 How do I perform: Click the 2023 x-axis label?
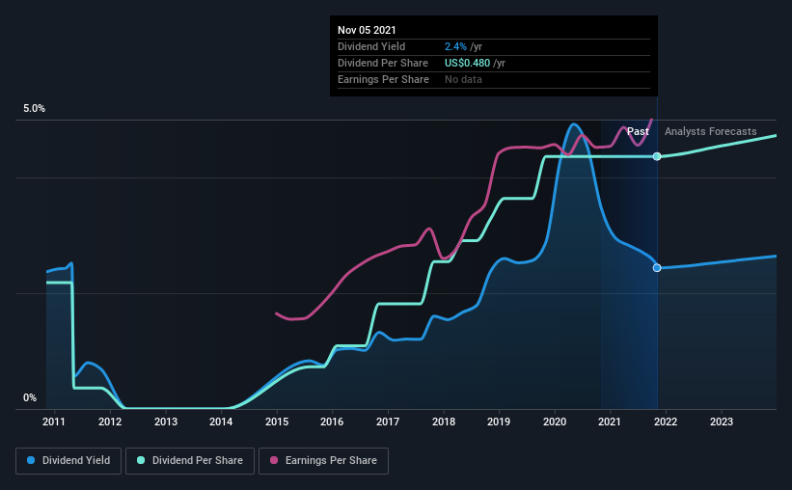click(x=722, y=422)
